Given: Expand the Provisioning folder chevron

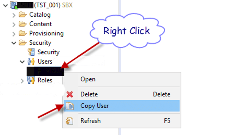Looking at the screenshot, I should click(14, 34).
